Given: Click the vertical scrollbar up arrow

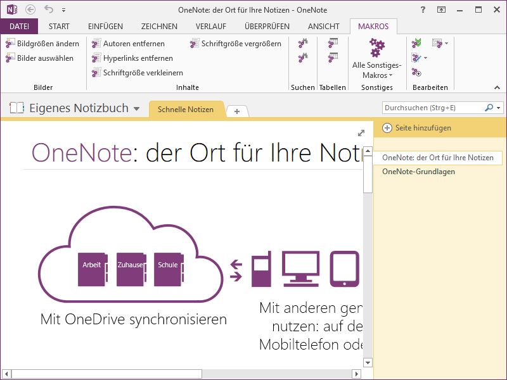Looking at the screenshot, I should click(368, 151).
